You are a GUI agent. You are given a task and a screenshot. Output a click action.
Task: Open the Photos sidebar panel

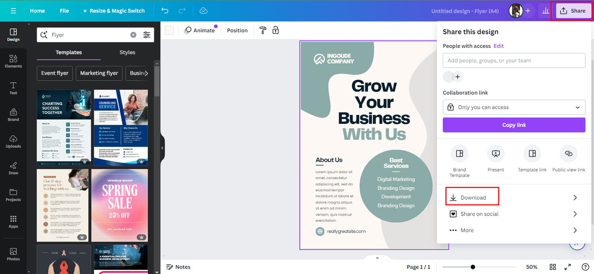13,254
